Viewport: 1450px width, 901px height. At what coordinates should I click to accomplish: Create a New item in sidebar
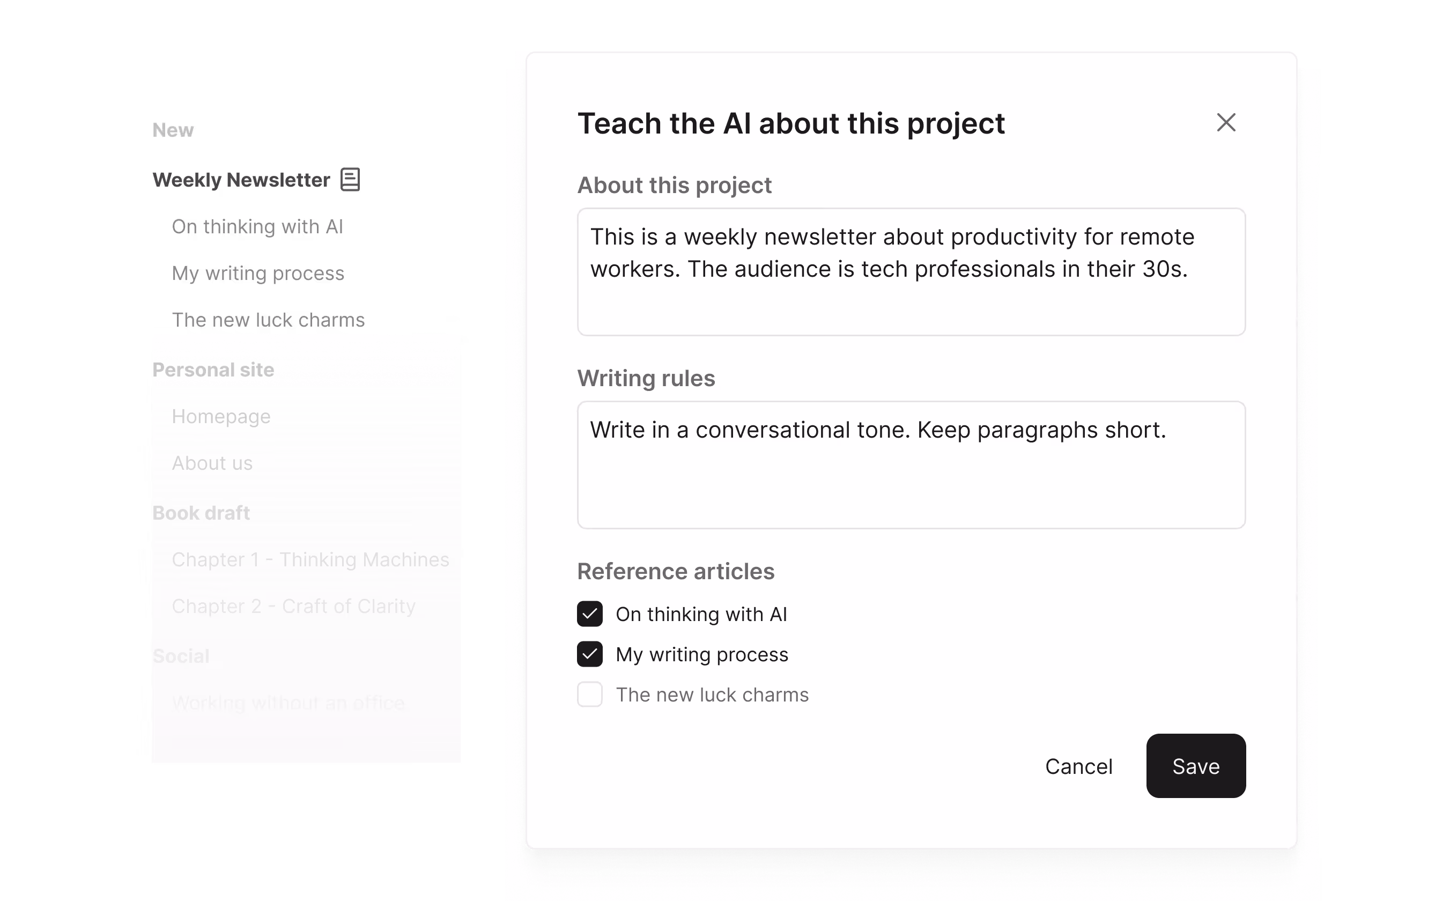point(173,130)
